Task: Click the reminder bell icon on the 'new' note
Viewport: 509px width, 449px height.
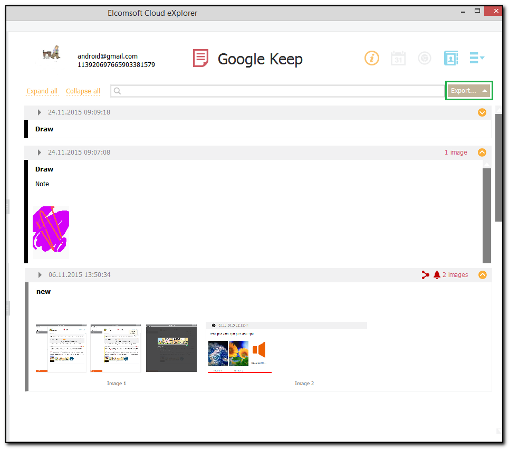Action: (x=437, y=274)
